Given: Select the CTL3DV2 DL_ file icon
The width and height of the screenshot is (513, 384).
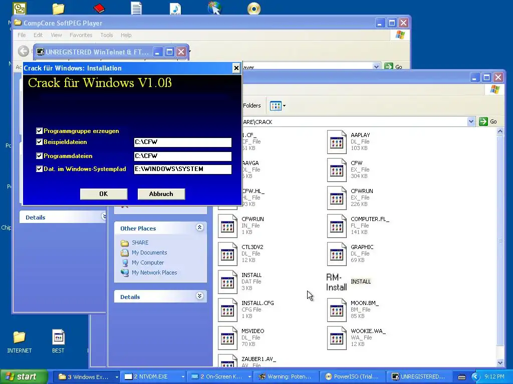Looking at the screenshot, I should pyautogui.click(x=228, y=254).
